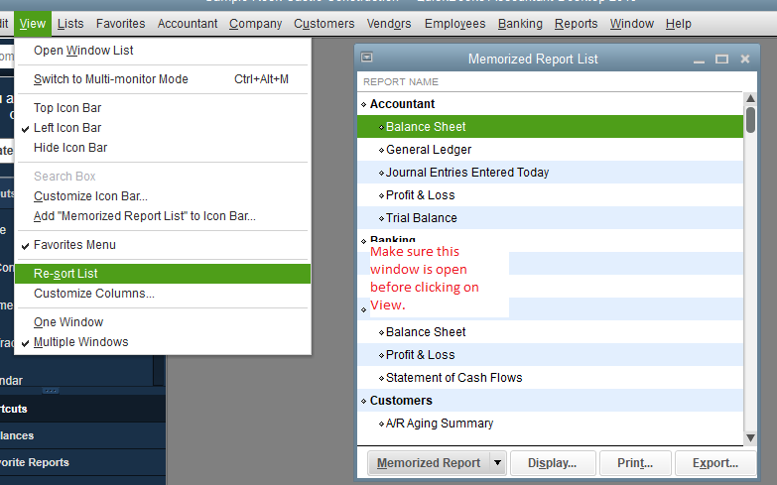Maximize the Memorized Report List window
The width and height of the screenshot is (777, 485).
pyautogui.click(x=721, y=59)
